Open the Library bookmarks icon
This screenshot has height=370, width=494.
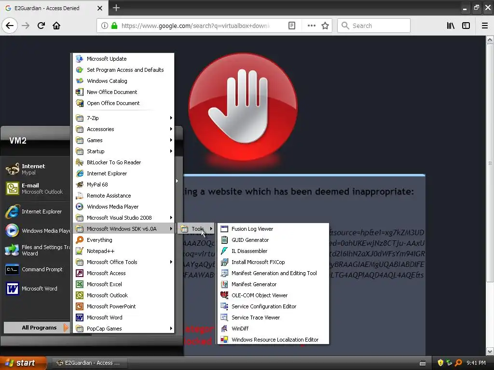451,26
